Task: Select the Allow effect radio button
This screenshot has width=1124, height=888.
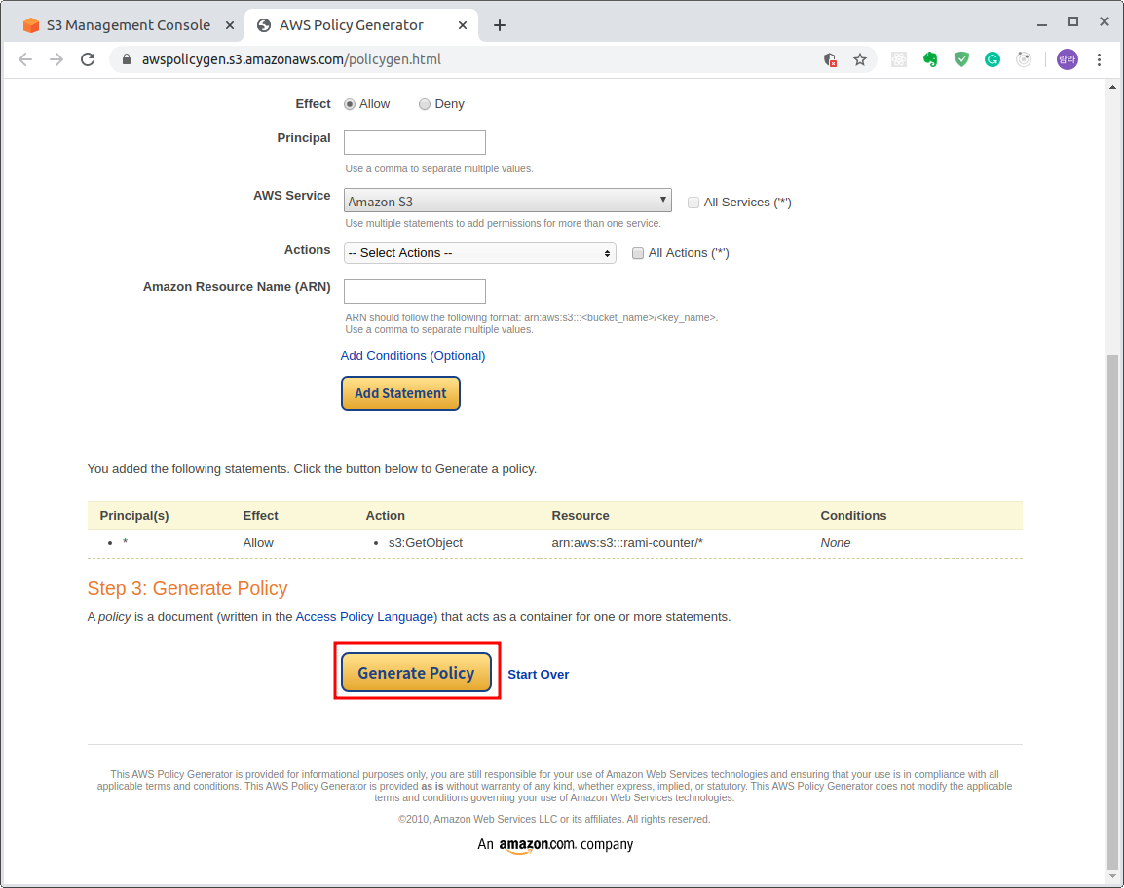Action: (350, 104)
